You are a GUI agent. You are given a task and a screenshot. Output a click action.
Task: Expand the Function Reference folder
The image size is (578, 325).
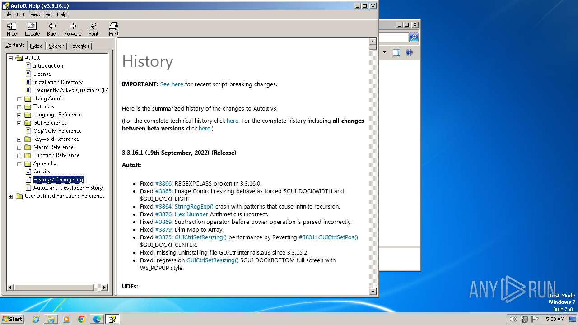click(x=19, y=156)
